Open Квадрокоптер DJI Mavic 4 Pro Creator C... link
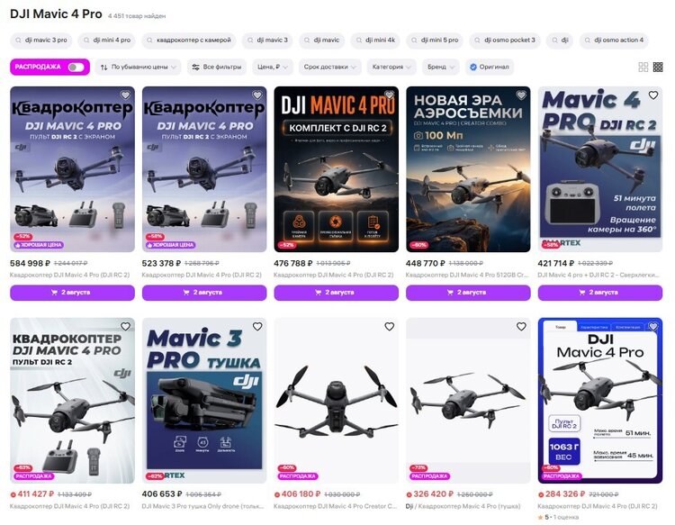The image size is (675, 525). tap(336, 506)
